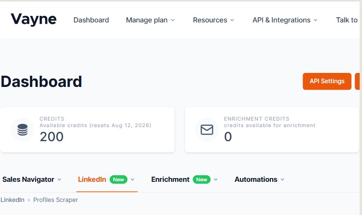Open the Dashboard nav item
The height and width of the screenshot is (215, 362).
[91, 20]
